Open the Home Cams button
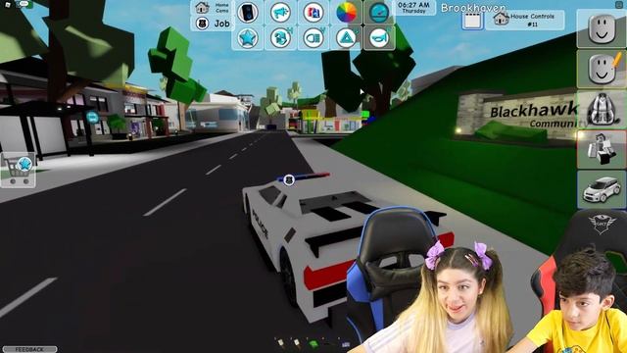This screenshot has width=627, height=353. pyautogui.click(x=212, y=8)
